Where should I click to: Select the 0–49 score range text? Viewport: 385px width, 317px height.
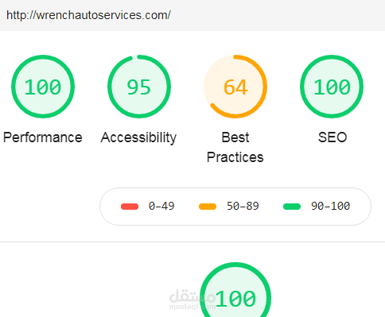click(161, 206)
